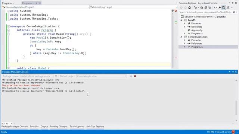This screenshot has height=134, width=239.
Task: Collapse the Main method block
Action: coord(9,34)
